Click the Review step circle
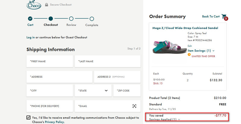 tap(71, 19)
